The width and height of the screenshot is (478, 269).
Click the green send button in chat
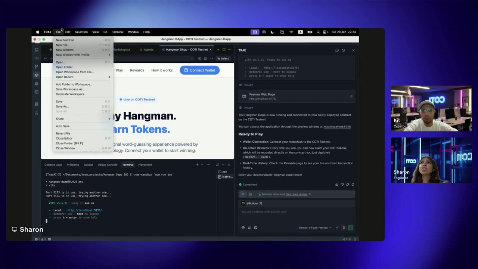pos(350,228)
